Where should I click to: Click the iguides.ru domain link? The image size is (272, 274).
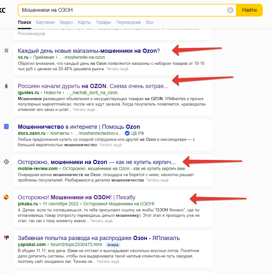tap(28, 92)
